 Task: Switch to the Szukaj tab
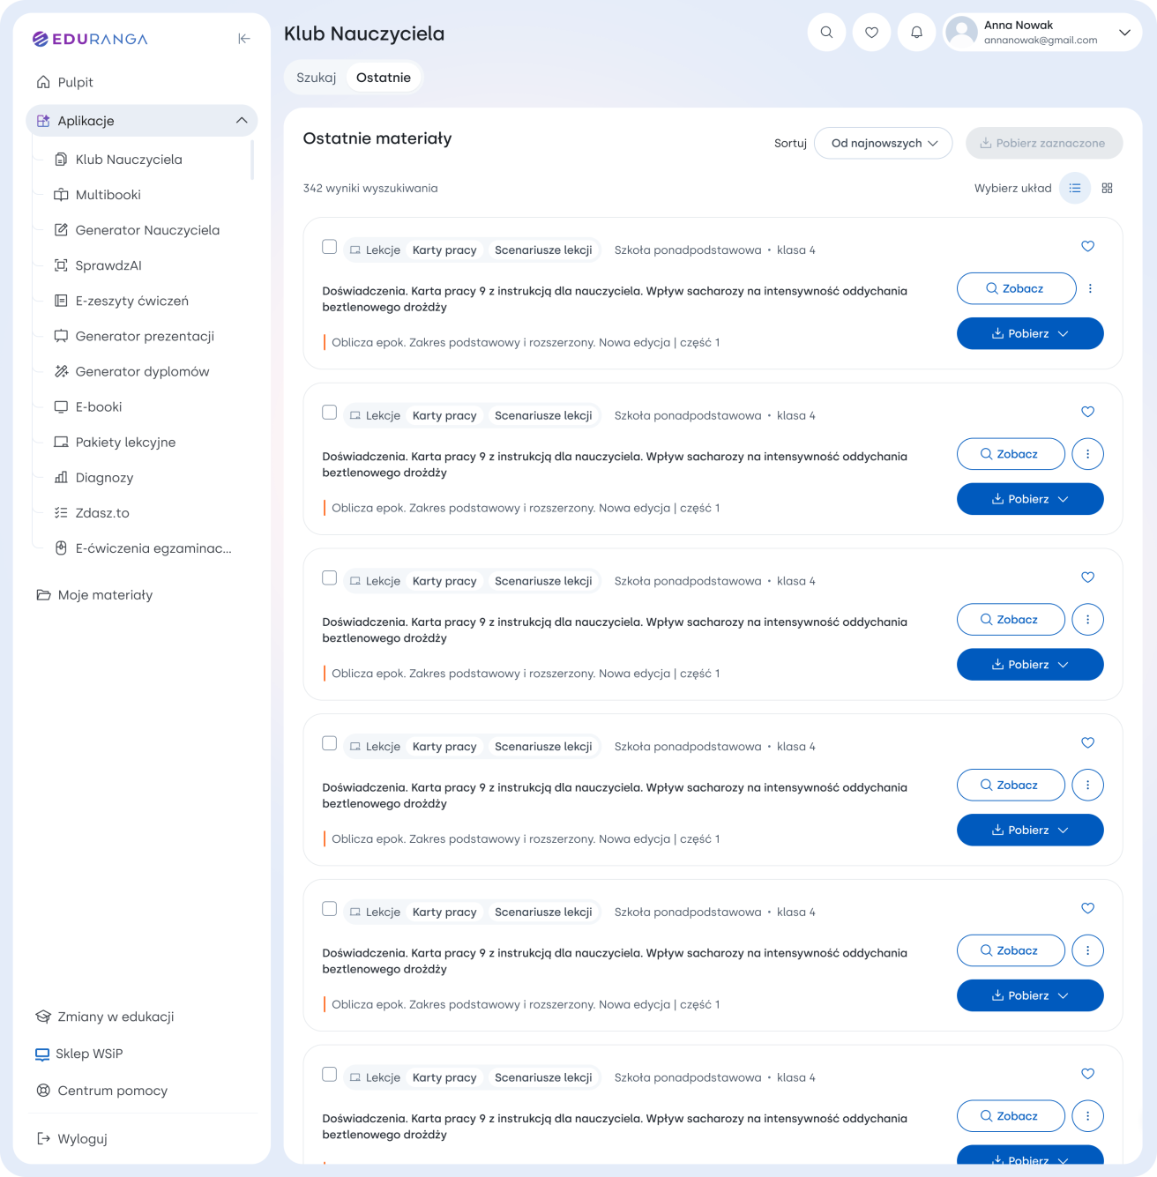tap(317, 78)
